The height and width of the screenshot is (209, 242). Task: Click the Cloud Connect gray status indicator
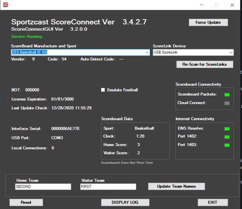coord(227,103)
